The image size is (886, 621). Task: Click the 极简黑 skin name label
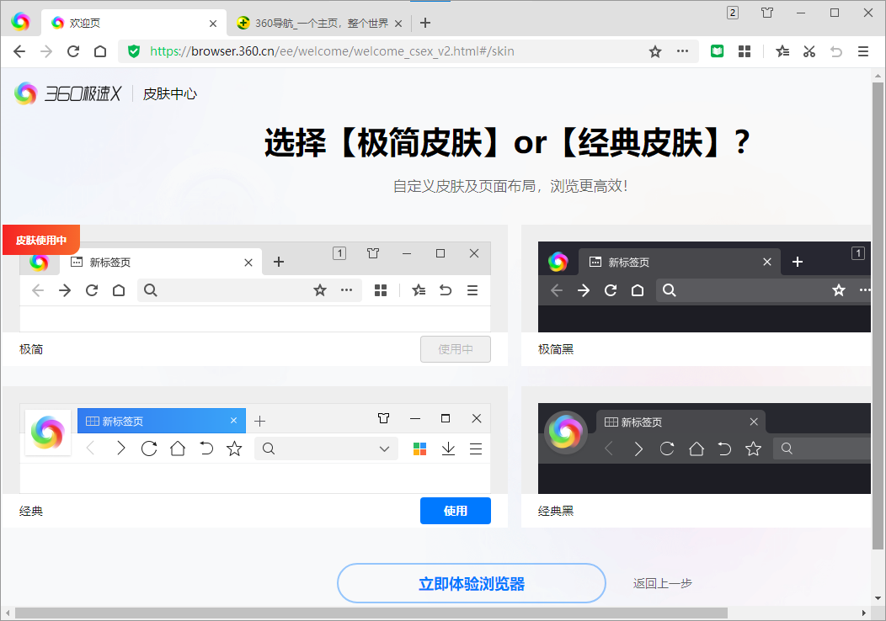click(x=556, y=349)
